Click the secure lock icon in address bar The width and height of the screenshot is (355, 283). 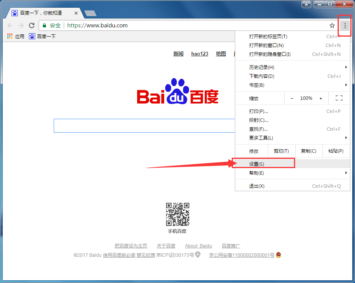[44, 25]
